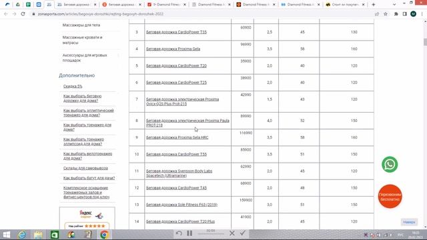Open Chrome three-dot menu
Screen dimensions: 427x240
(x=422, y=14)
